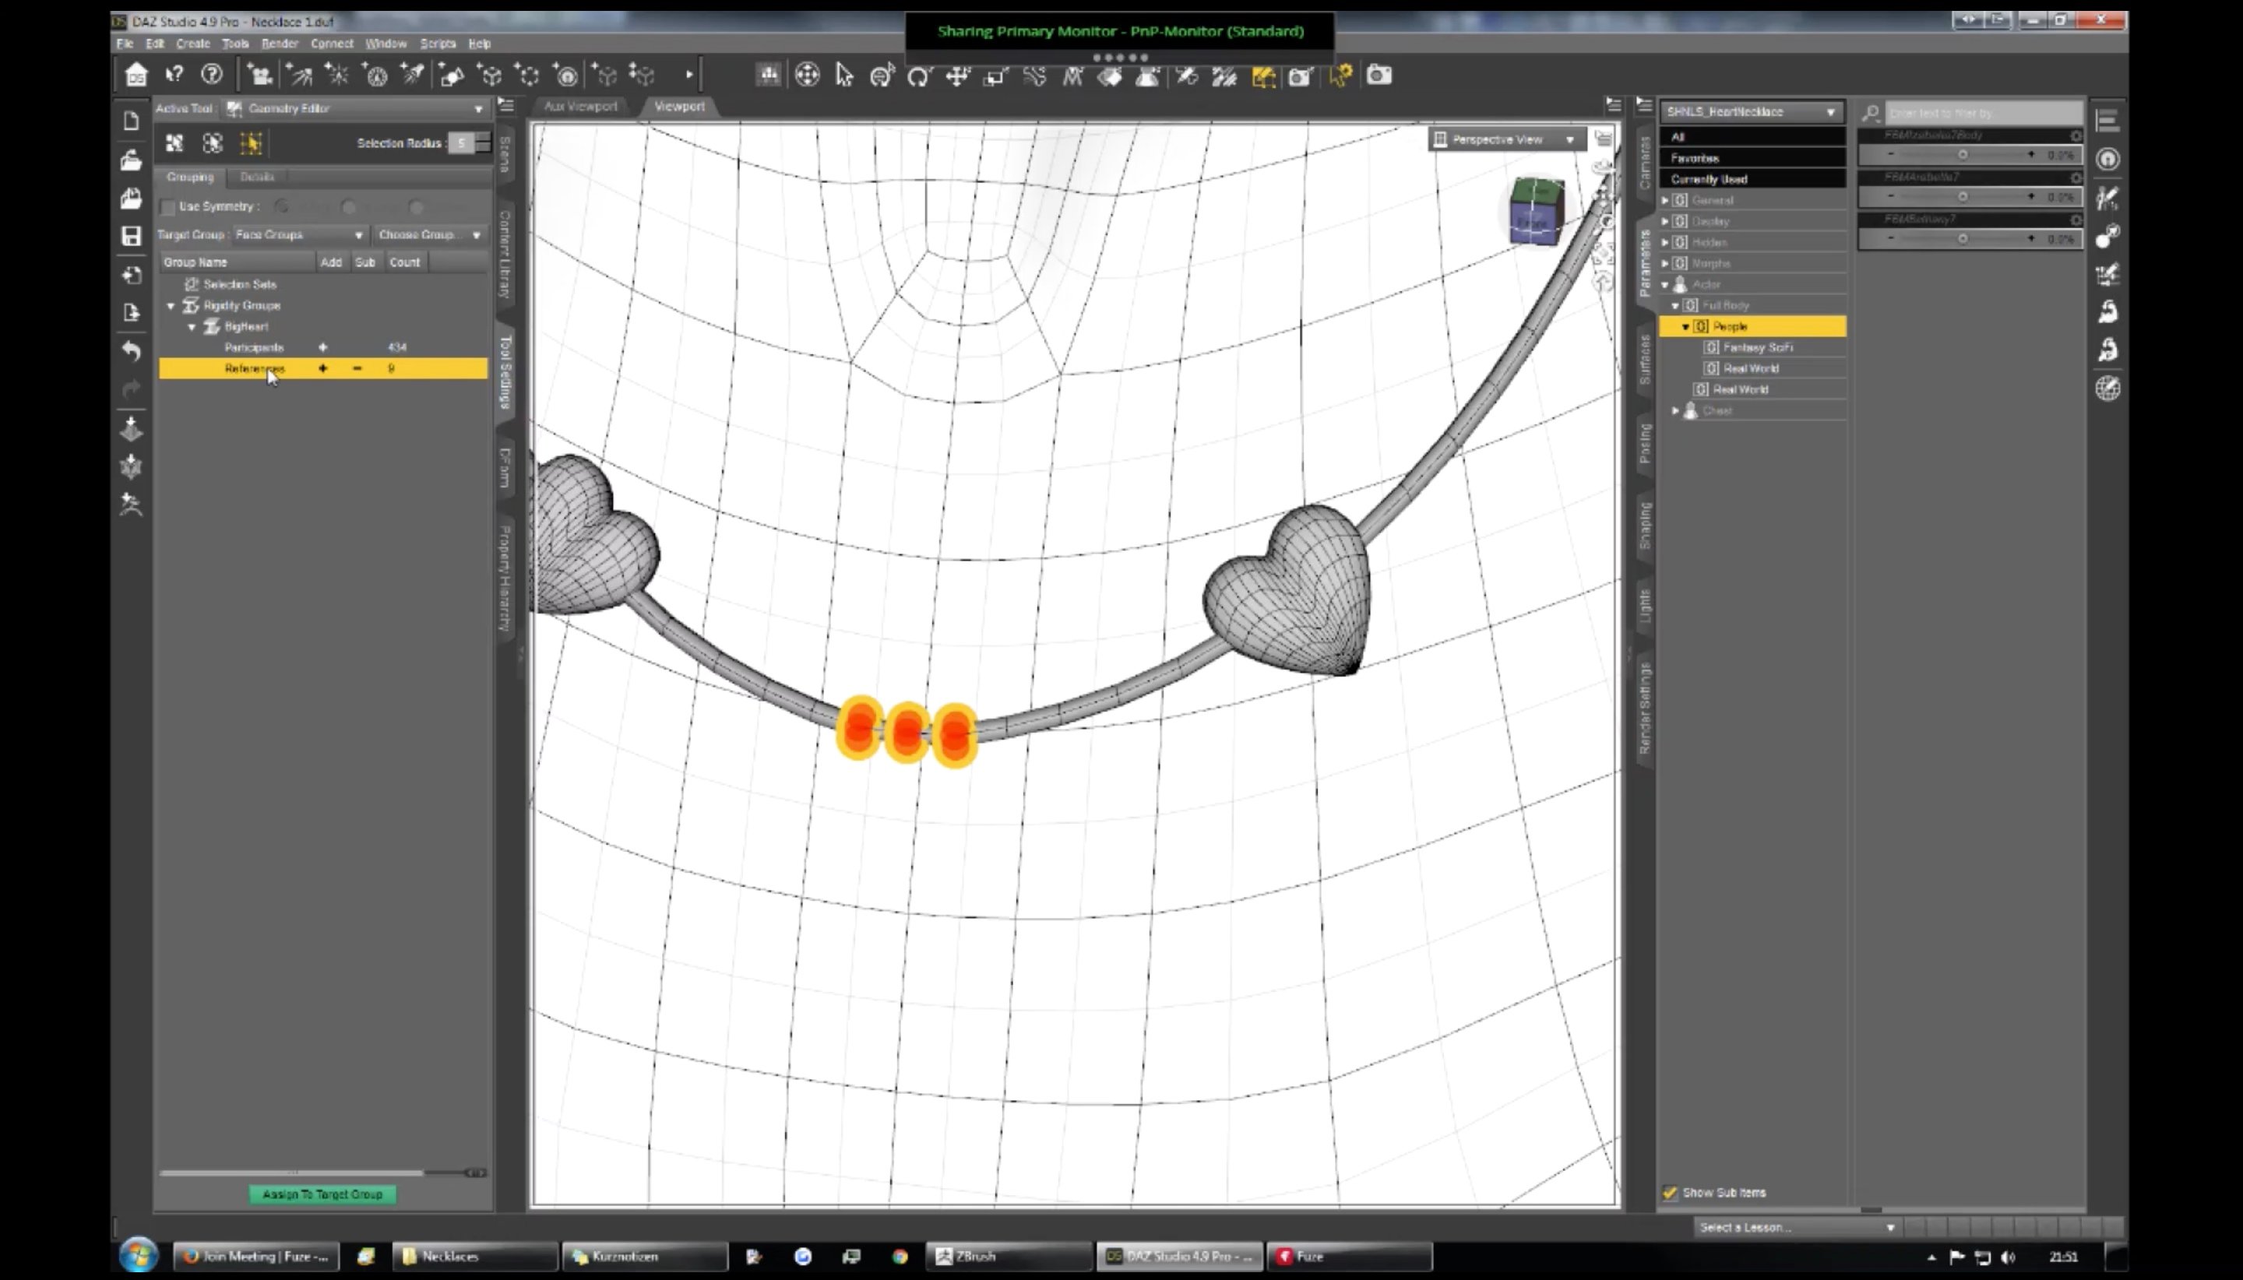Open the Perspective View camera dropdown
Viewport: 2243px width, 1280px height.
point(1505,139)
